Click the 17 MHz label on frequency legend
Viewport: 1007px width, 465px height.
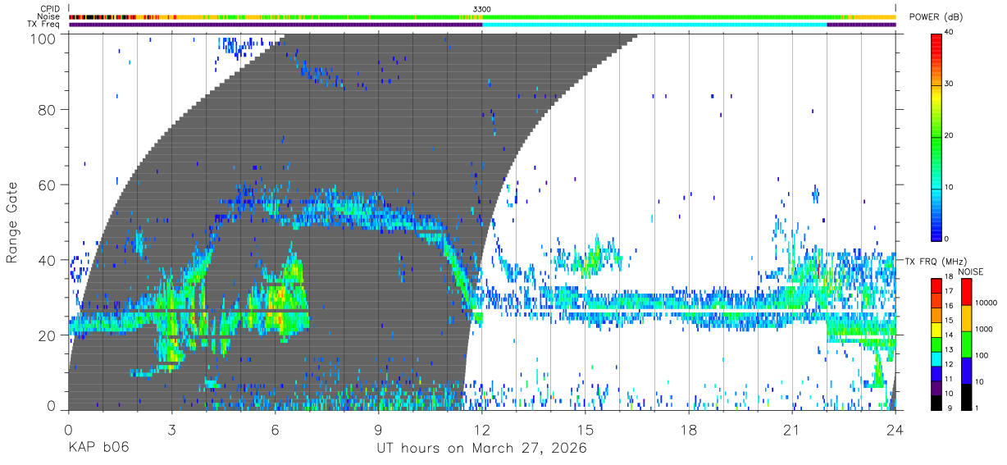coord(950,291)
